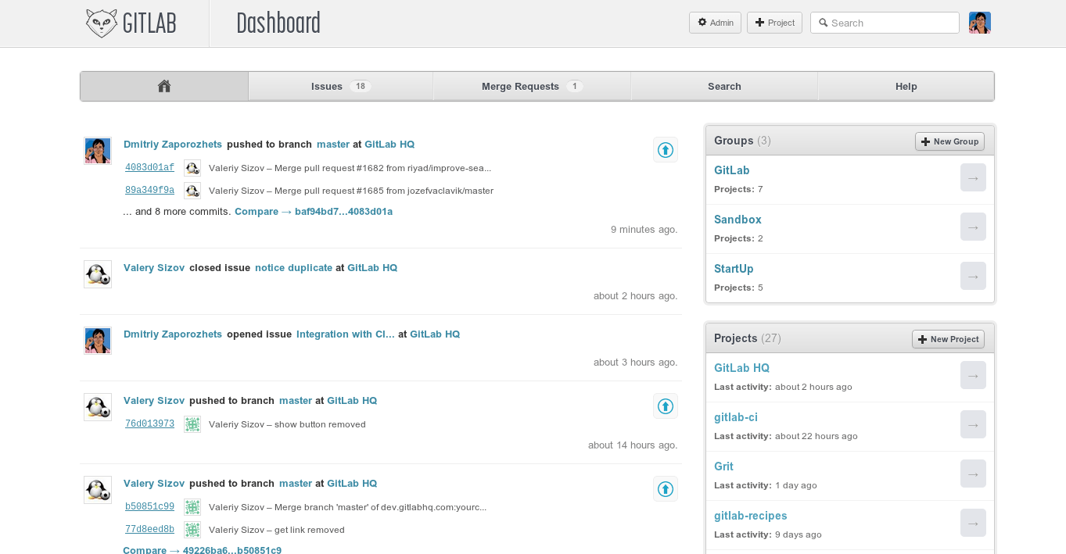
Task: Open the user profile avatar in header
Action: 979,23
